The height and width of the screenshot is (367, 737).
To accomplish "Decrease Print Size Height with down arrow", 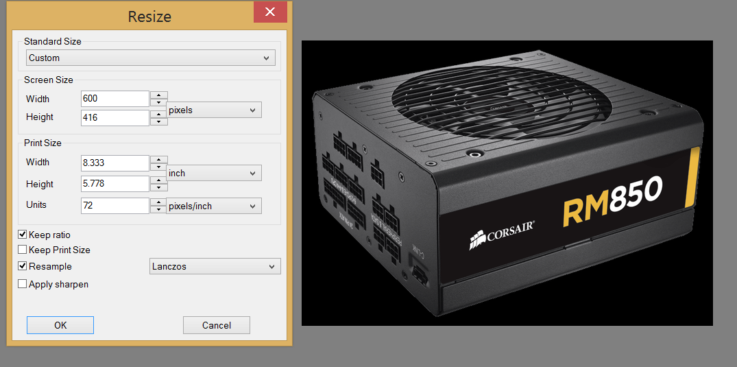I will 159,188.
